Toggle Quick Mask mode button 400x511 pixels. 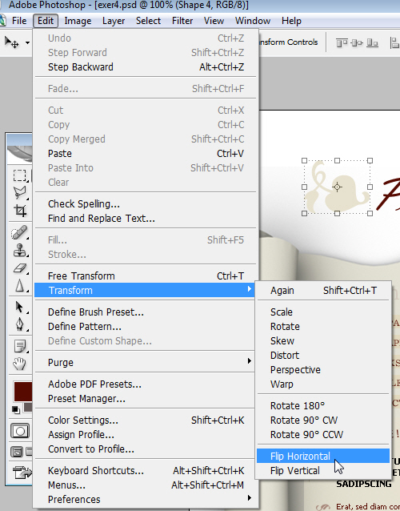20,431
